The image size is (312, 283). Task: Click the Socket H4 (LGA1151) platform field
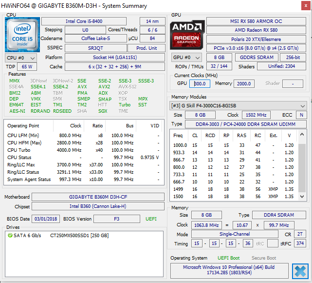coord(115,58)
